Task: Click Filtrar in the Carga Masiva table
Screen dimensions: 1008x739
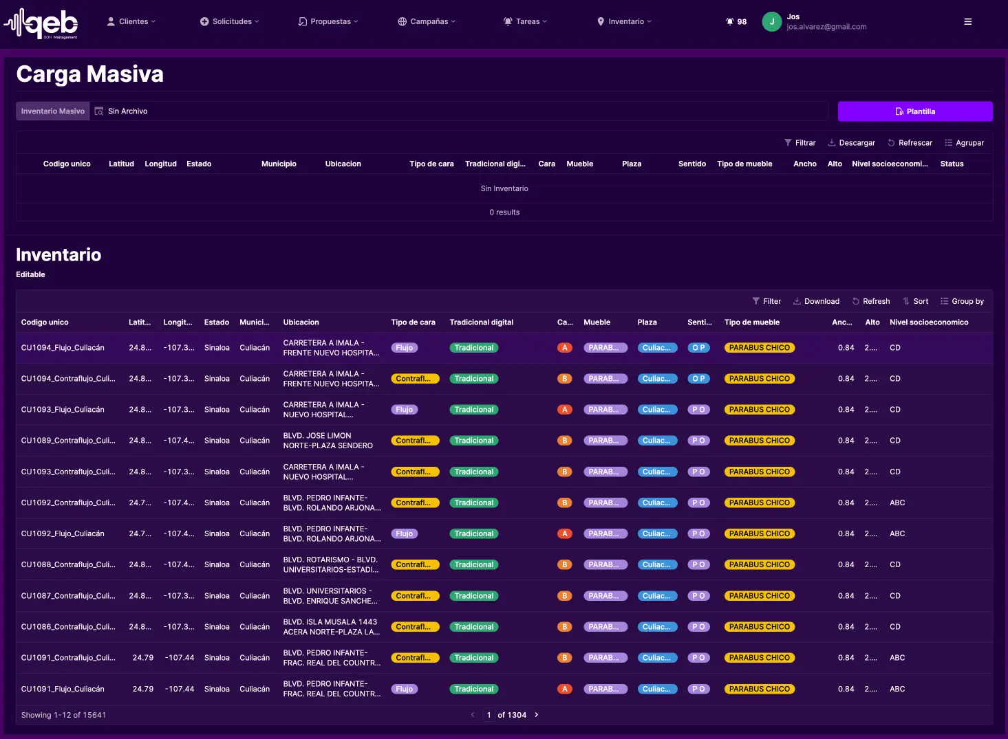Action: tap(800, 143)
